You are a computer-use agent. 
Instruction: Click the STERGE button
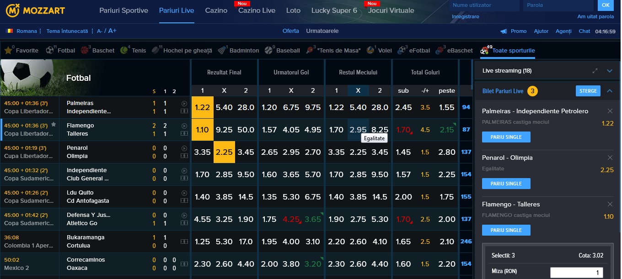(588, 91)
